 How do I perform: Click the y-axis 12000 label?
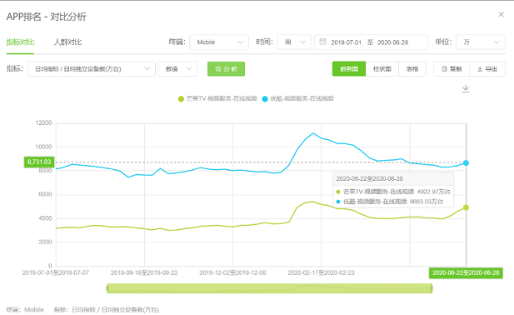pos(43,123)
